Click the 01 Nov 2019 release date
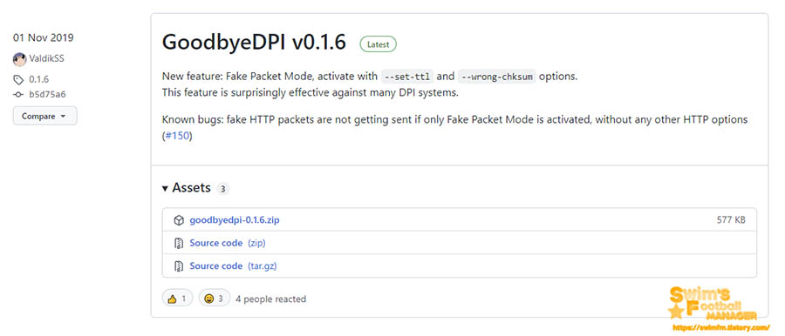The width and height of the screenshot is (785, 336). pyautogui.click(x=44, y=37)
